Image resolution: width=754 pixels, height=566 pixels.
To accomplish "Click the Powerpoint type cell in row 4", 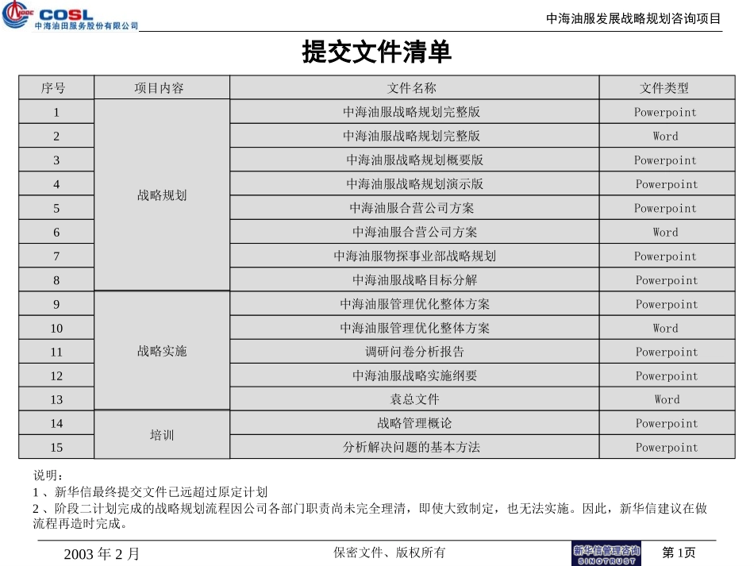I will point(667,183).
